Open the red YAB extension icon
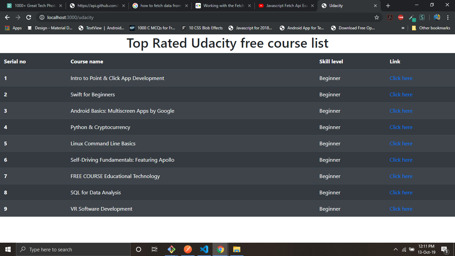The width and height of the screenshot is (455, 256). [x=401, y=17]
